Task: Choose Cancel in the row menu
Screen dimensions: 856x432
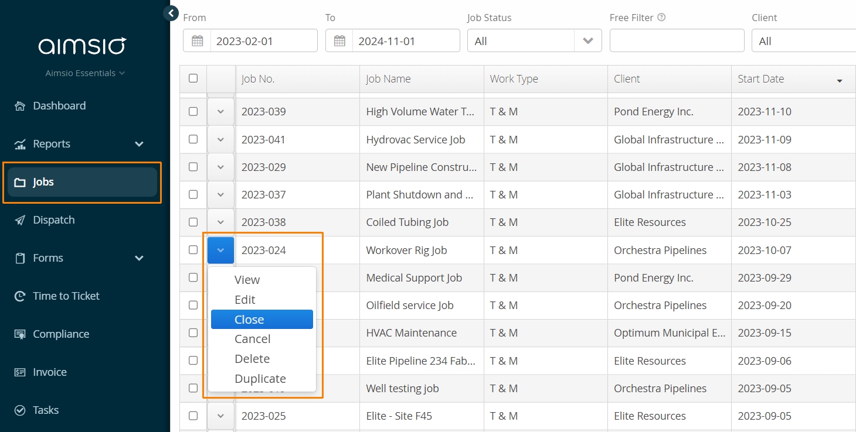Action: point(262,339)
